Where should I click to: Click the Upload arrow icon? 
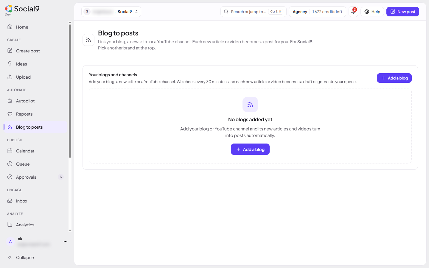[x=10, y=77]
